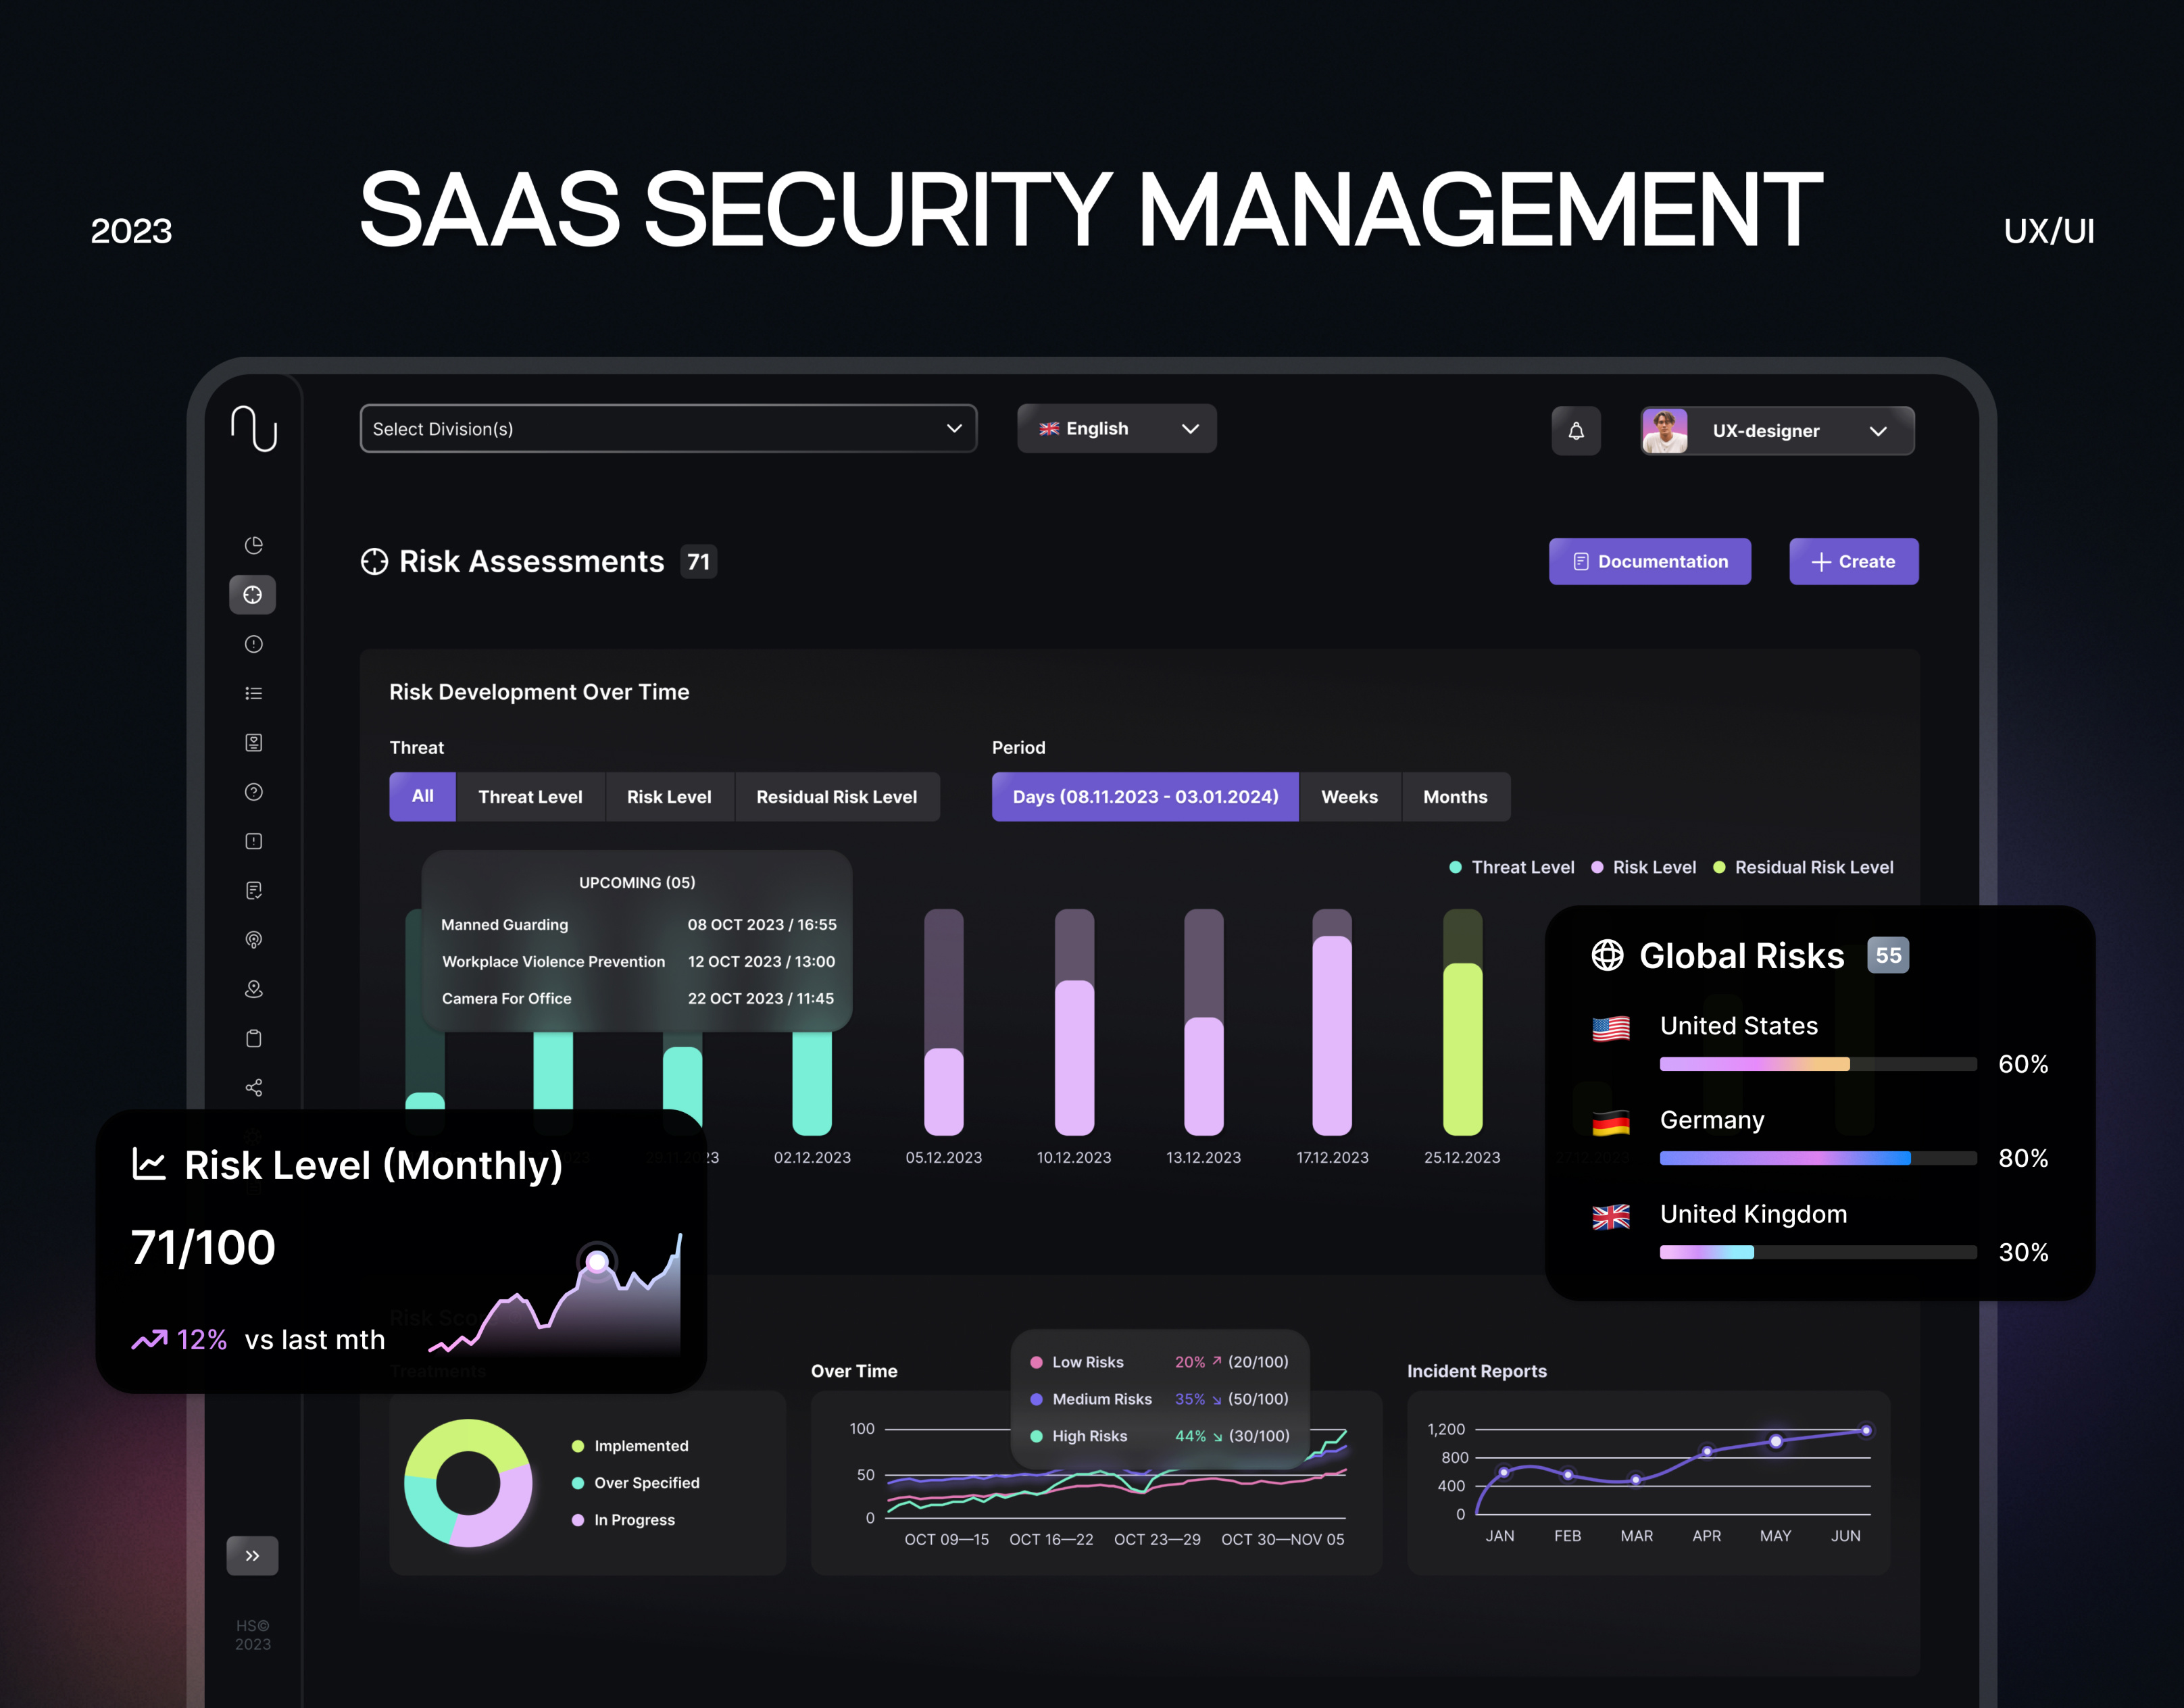This screenshot has height=1708, width=2184.
Task: Switch Threat filter to Threat Level
Action: click(530, 797)
